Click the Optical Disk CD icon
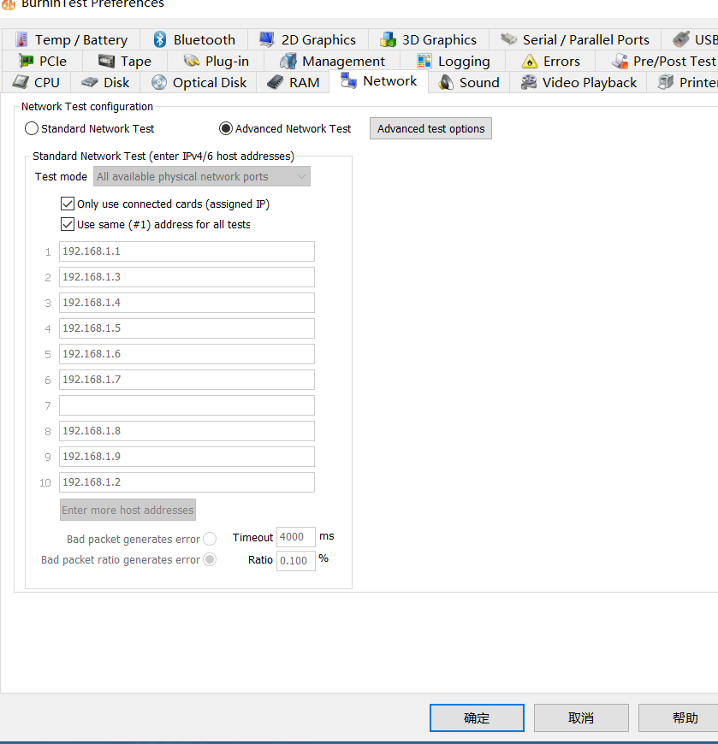Screen dimensions: 718x744 point(159,83)
